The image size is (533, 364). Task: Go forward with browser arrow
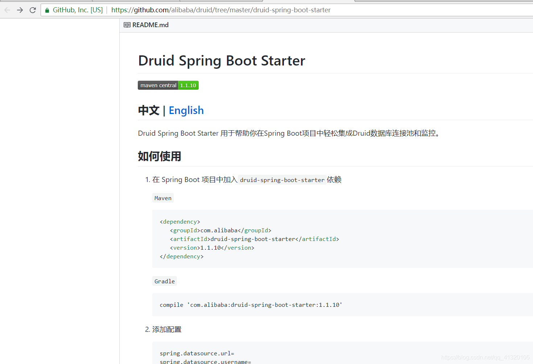click(20, 10)
